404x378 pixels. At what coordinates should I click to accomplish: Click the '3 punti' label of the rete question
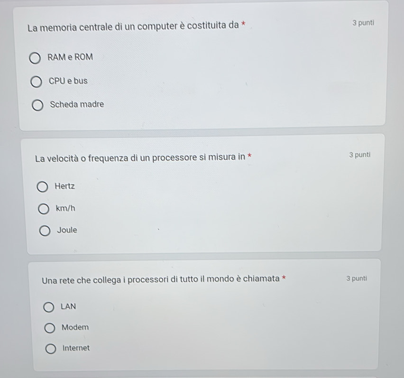pyautogui.click(x=357, y=278)
